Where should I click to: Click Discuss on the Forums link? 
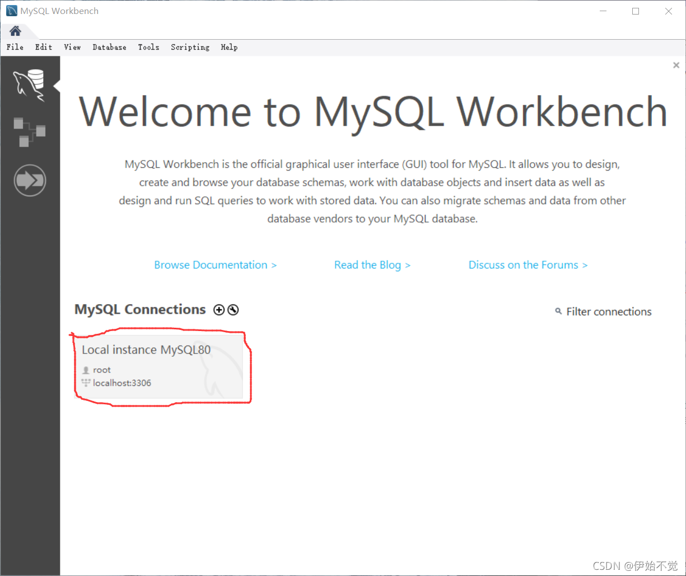(x=528, y=265)
